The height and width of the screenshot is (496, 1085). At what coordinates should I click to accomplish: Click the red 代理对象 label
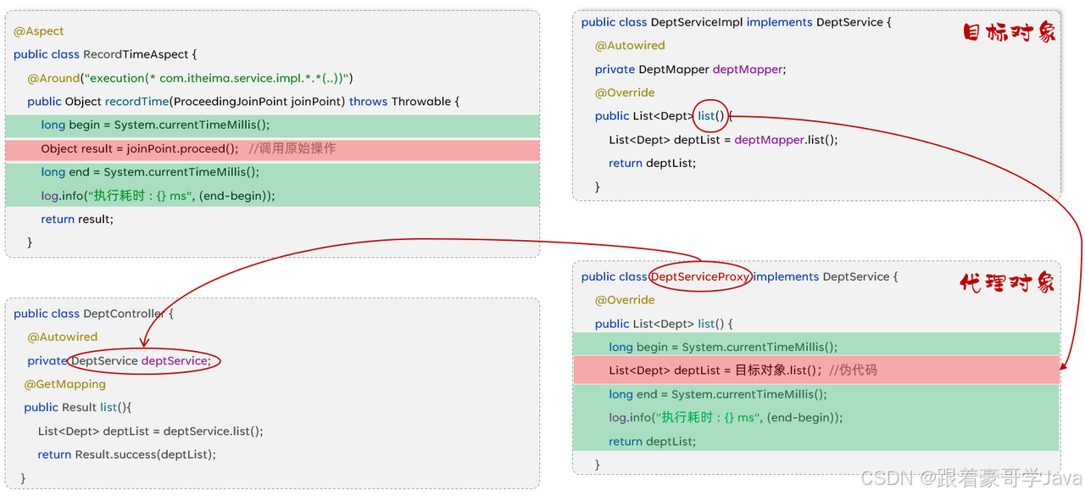tap(1008, 282)
